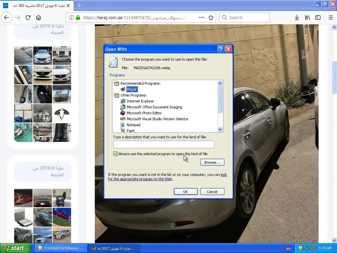Open the browser home page icon
The width and height of the screenshot is (337, 253).
click(x=38, y=17)
